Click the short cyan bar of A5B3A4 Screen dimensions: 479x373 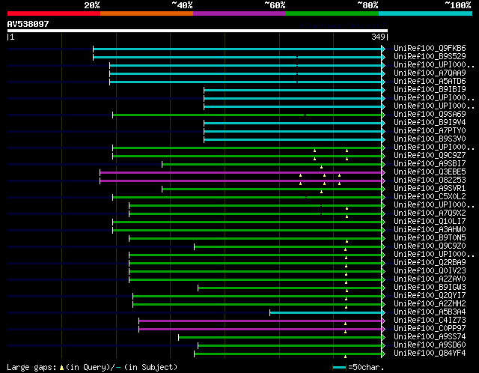[x=326, y=313]
